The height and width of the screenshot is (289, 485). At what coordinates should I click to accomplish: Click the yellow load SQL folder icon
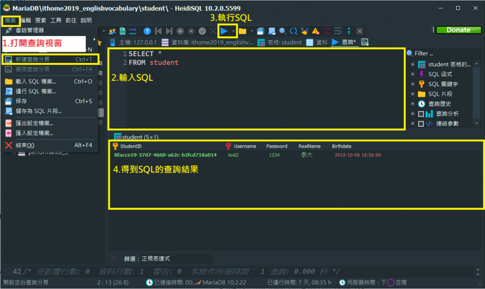click(x=242, y=31)
